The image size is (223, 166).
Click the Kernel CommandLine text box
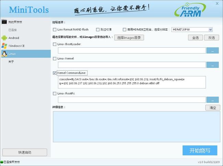click(132, 82)
